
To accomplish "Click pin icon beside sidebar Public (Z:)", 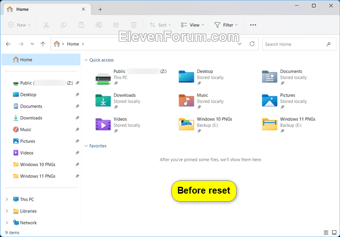I will (x=77, y=83).
